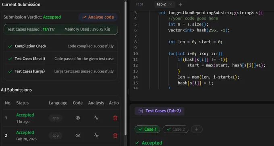The height and width of the screenshot is (146, 274).
Task: Click the trend arrow icon in Analyse code
Action: [x=84, y=17]
